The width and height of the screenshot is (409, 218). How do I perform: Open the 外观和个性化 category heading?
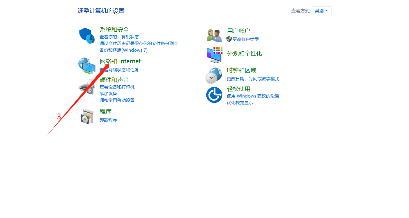coord(245,53)
